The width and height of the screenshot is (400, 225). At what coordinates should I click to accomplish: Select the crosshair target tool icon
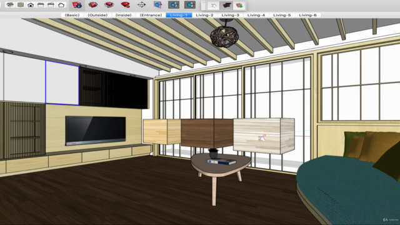tap(141, 4)
